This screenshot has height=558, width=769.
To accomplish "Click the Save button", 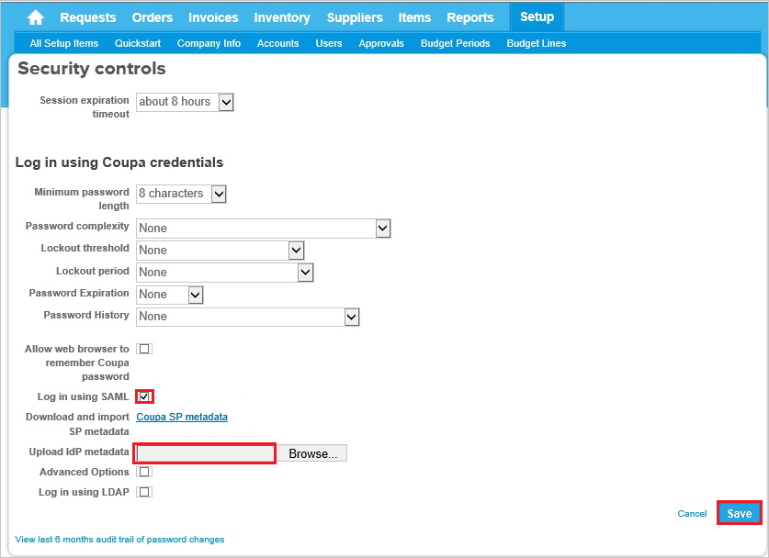I will 739,513.
